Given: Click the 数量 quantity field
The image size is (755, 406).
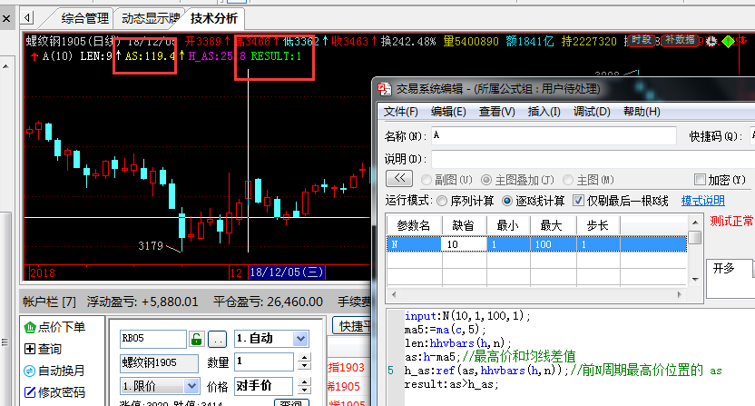Looking at the screenshot, I should click(264, 361).
